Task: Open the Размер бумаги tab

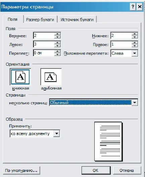Action: click(40, 20)
